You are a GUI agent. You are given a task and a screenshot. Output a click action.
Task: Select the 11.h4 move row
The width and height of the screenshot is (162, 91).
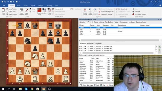pos(120,29)
